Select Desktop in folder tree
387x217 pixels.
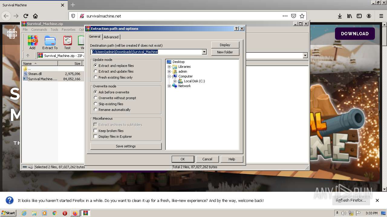pos(178,62)
